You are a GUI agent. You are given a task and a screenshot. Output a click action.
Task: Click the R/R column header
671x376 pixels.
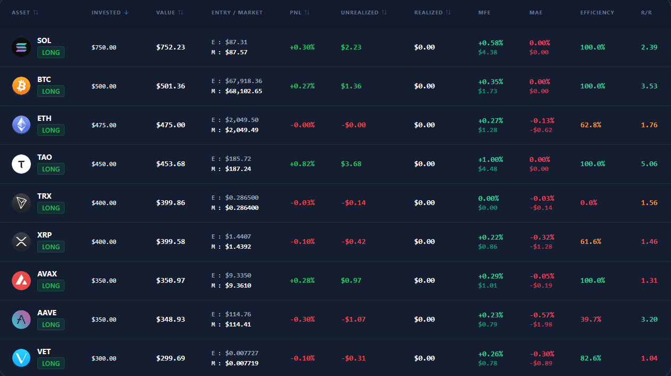(x=645, y=12)
